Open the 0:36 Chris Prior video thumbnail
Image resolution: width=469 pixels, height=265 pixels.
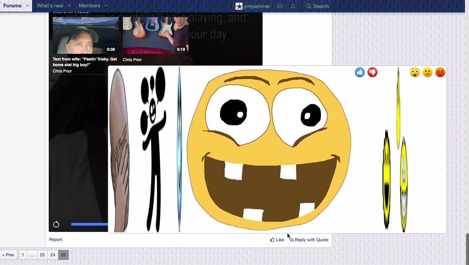pyautogui.click(x=86, y=35)
